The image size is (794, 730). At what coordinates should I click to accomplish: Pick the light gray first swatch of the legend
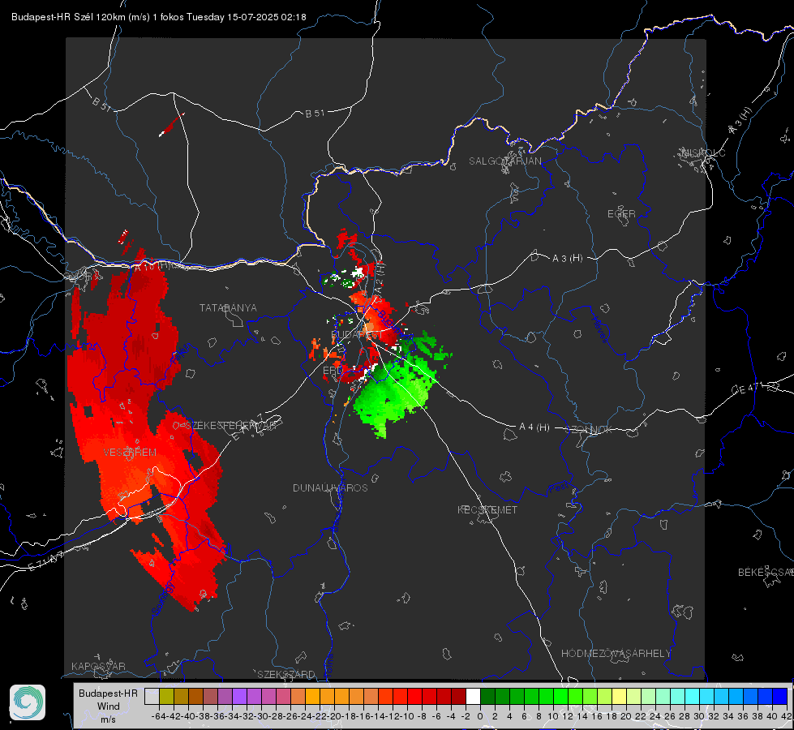[152, 696]
